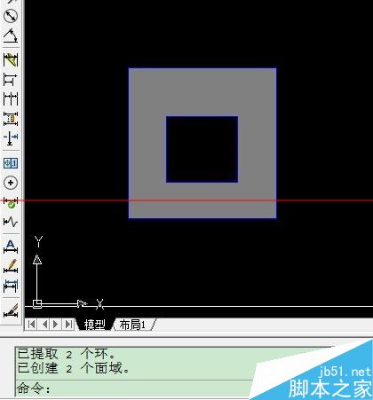Click the text '已创建 2 个面域。'

tap(73, 368)
